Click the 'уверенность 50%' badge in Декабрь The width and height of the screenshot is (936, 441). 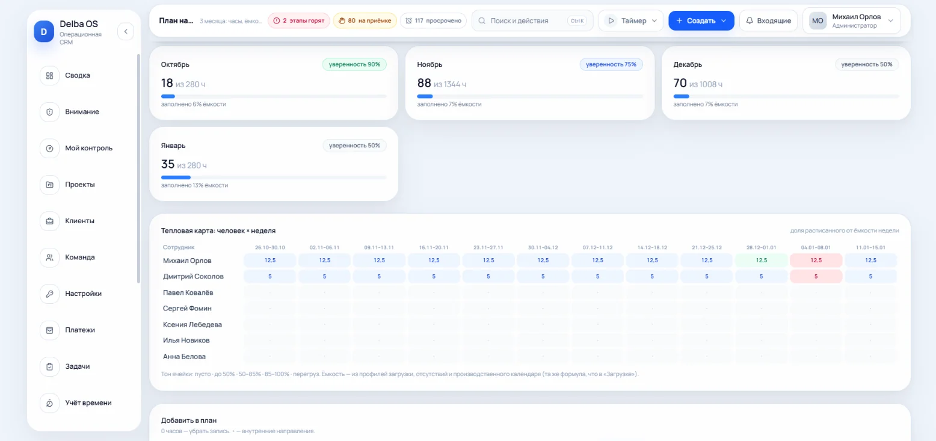[x=867, y=64]
